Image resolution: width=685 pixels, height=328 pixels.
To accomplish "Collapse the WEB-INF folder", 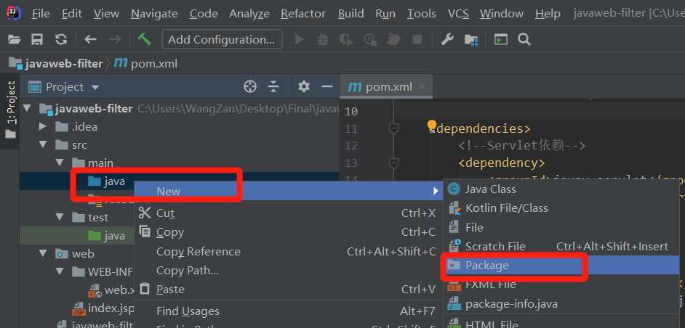I will pos(59,271).
